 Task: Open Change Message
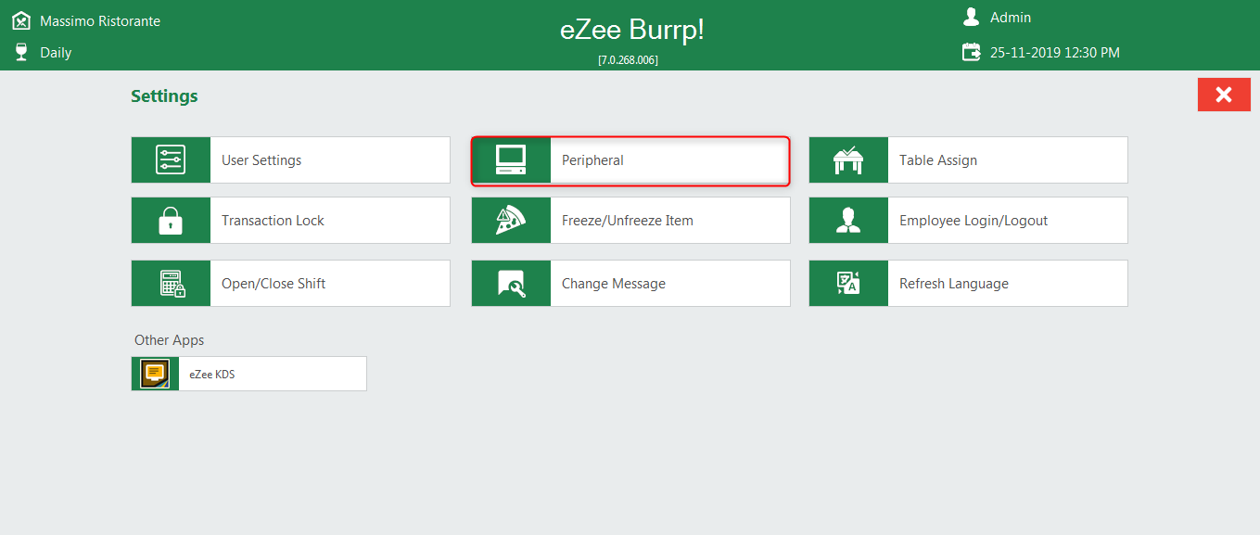[x=630, y=284]
